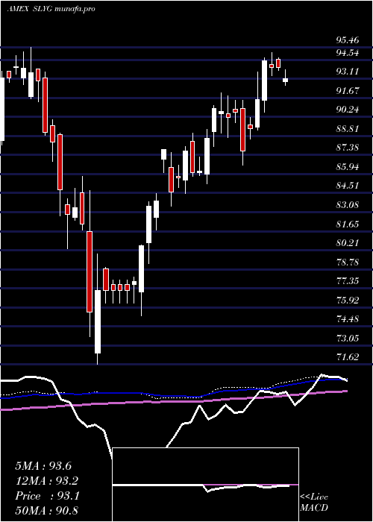The height and width of the screenshot is (522, 373).
Task: Select the 95.46 price level label
Action: click(348, 40)
